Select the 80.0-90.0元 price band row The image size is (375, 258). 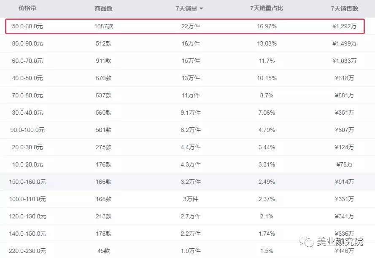(x=27, y=43)
